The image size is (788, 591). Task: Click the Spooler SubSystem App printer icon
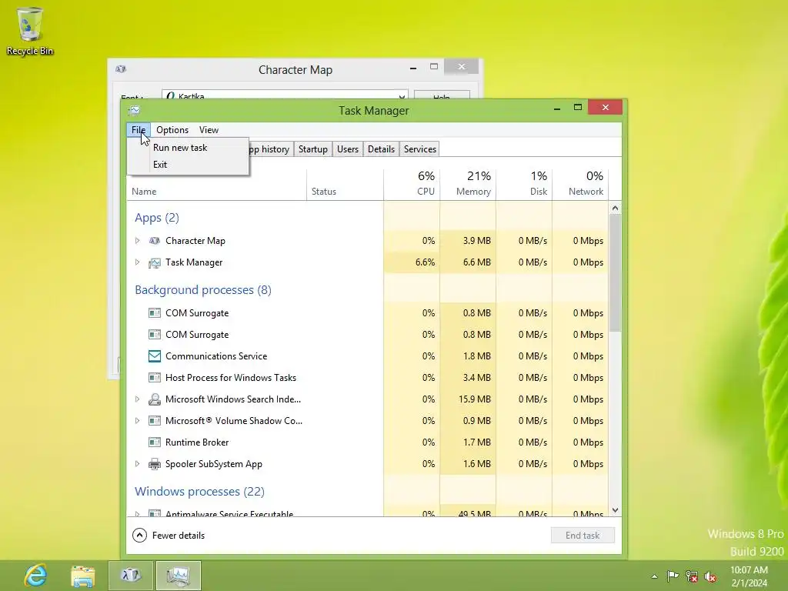154,464
